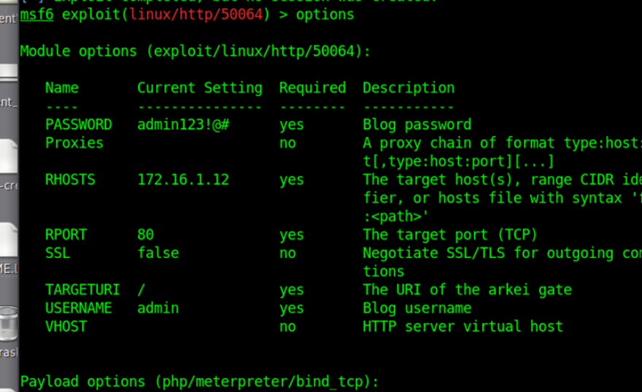642x392 pixels.
Task: Click the "Module options" heading line
Action: (195, 51)
